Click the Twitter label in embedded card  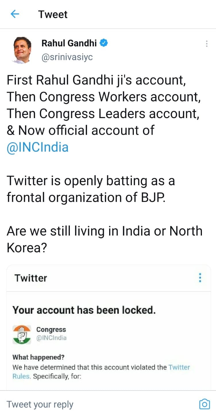pos(30,278)
